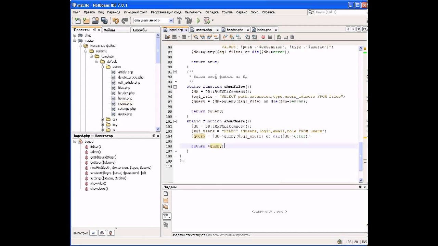This screenshot has height=246, width=438.
Task: Click the Save All toolbar icon
Action: (x=104, y=21)
